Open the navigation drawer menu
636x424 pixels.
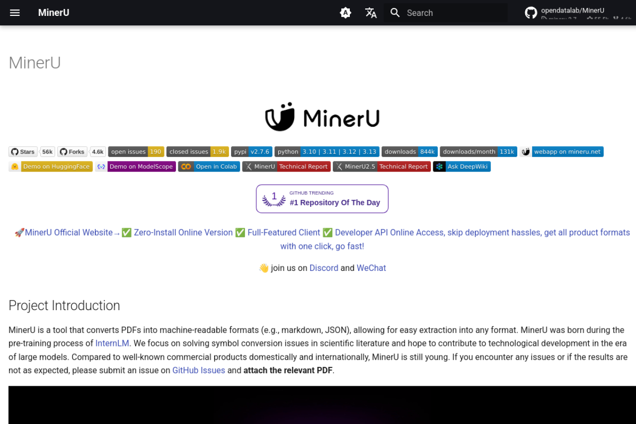coord(14,12)
